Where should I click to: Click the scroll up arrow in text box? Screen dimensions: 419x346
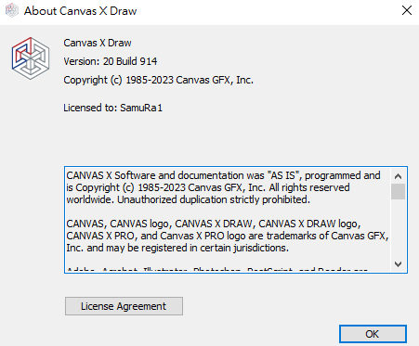tap(398, 176)
